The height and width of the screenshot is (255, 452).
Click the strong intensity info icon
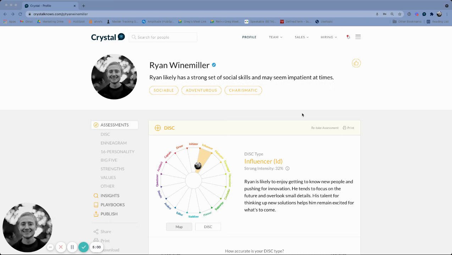(287, 169)
